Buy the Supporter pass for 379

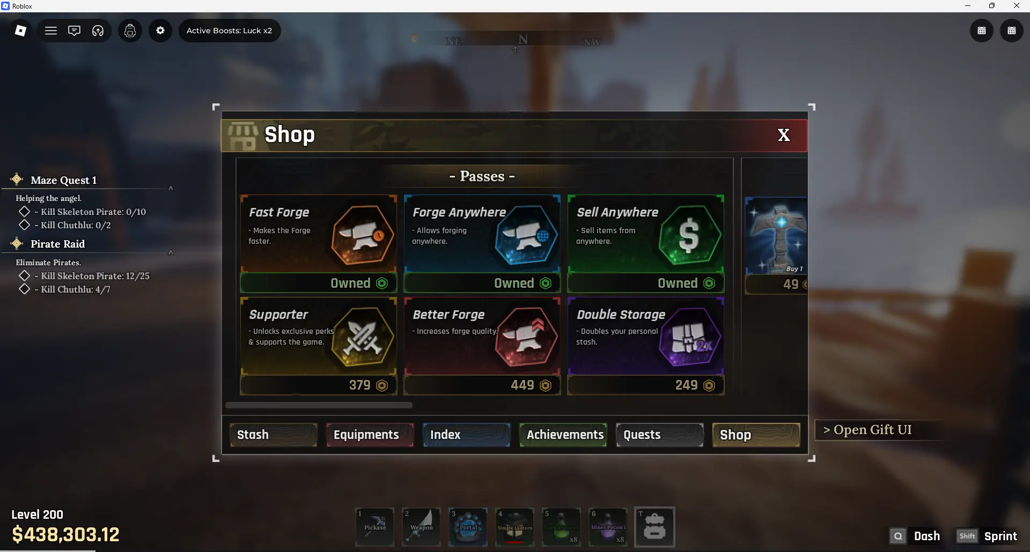click(x=319, y=385)
